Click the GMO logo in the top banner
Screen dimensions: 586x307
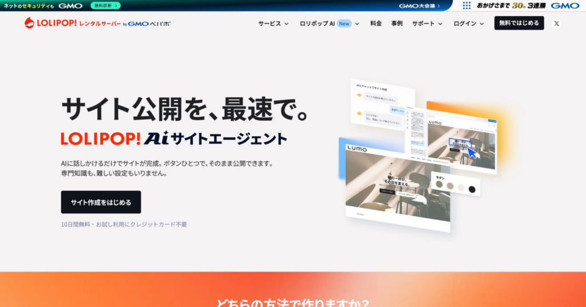pyautogui.click(x=70, y=6)
